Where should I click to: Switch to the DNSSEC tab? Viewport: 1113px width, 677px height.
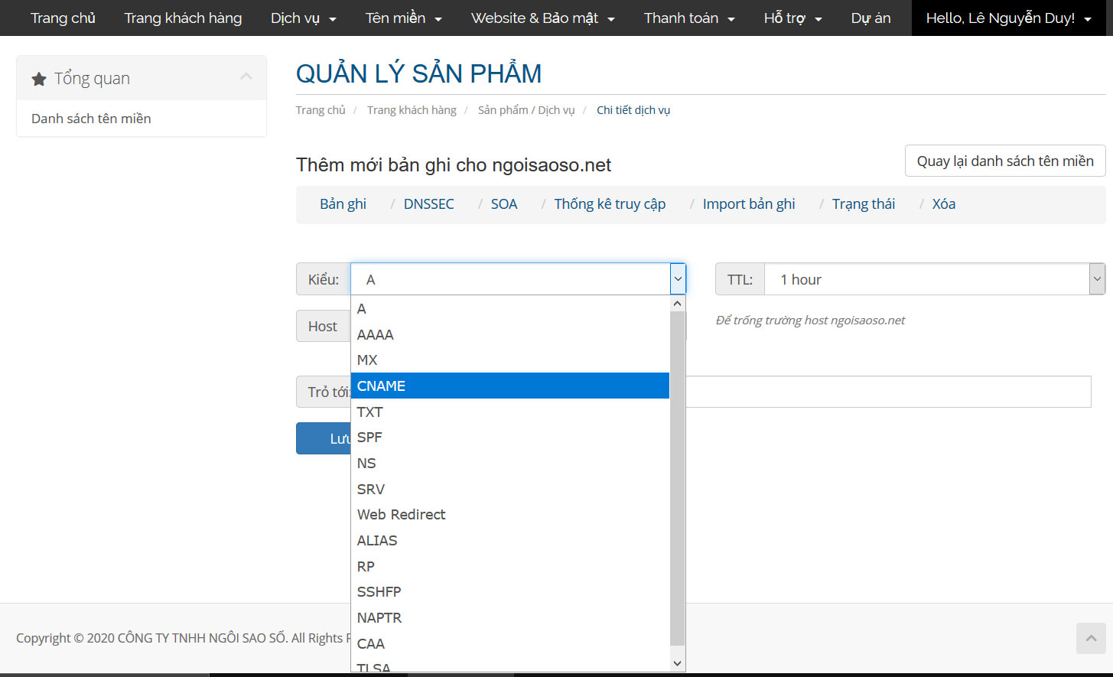click(428, 204)
